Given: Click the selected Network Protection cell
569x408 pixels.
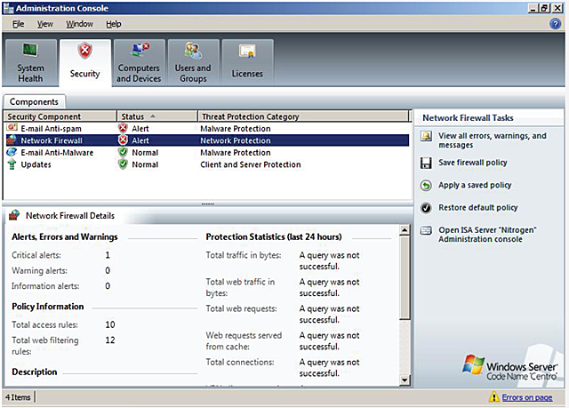Looking at the screenshot, I should pos(236,140).
